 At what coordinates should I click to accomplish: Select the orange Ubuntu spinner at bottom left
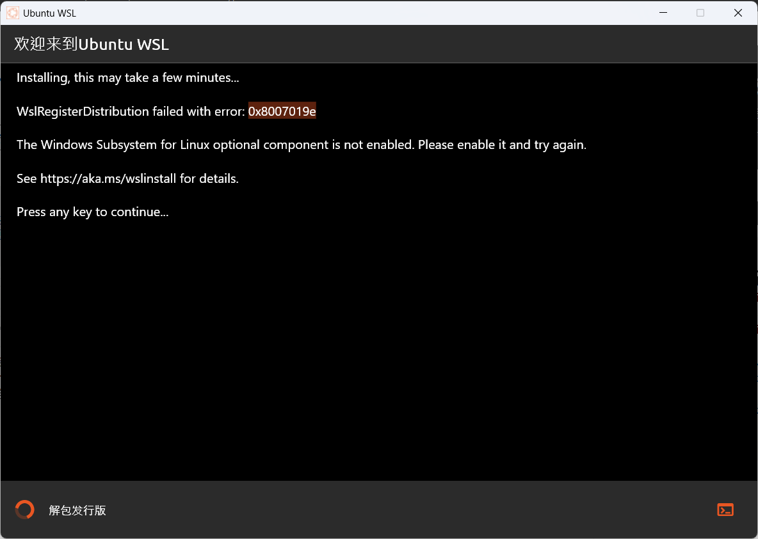(x=24, y=510)
